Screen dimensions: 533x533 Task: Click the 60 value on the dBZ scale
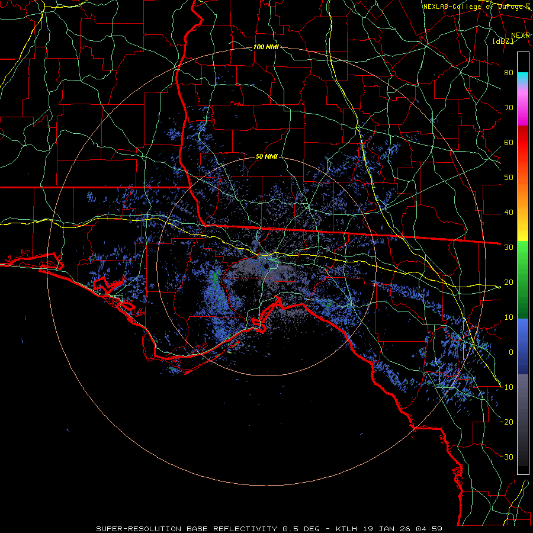[x=509, y=142]
